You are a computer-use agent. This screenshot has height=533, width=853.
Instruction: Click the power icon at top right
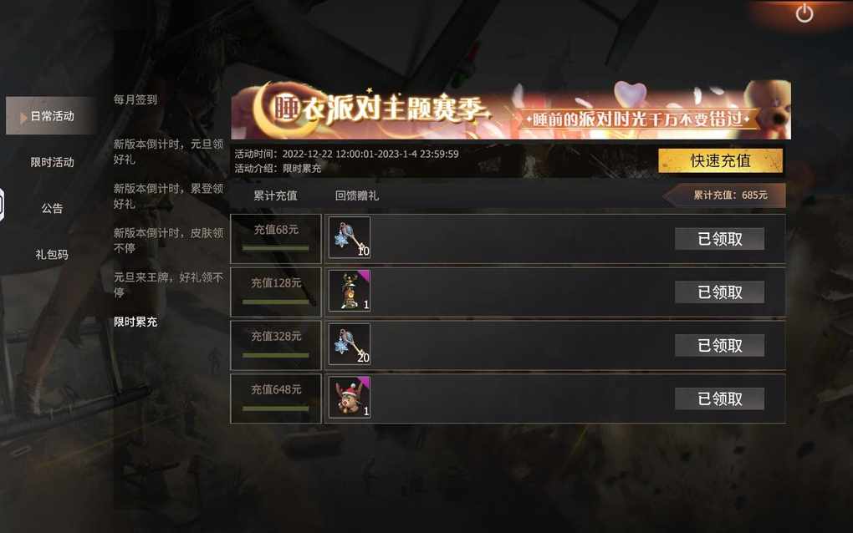point(804,13)
